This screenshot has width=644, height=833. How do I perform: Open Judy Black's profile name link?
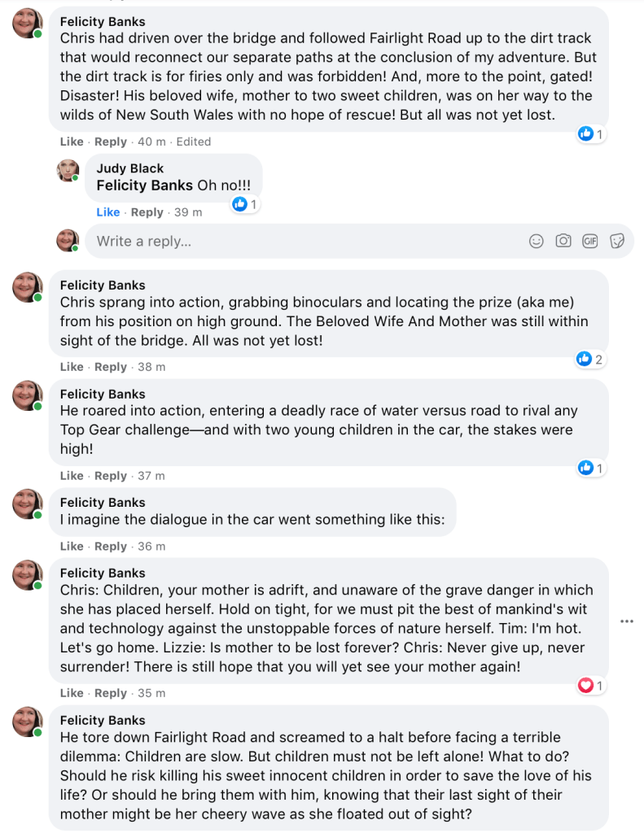130,168
